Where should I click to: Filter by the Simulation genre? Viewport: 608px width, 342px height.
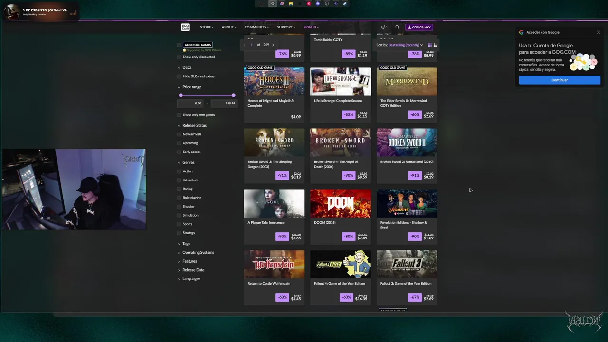tap(179, 215)
